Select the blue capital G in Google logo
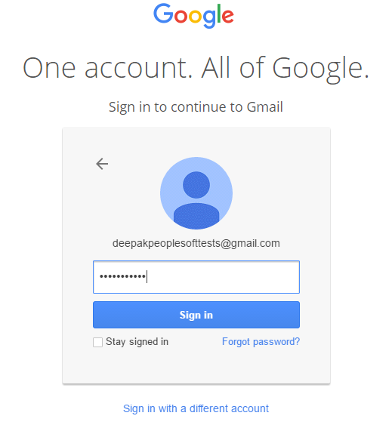Viewport: 392px width, 422px height. click(163, 14)
